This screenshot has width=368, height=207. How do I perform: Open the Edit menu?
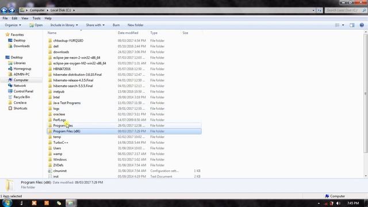pos(14,18)
